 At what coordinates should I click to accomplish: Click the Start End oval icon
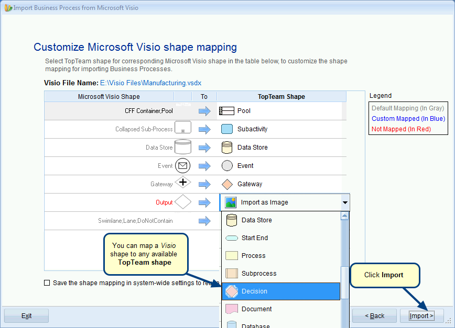[232, 238]
